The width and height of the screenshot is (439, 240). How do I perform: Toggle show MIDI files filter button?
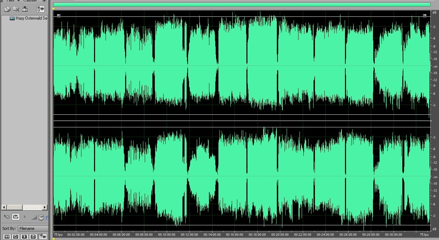(33, 237)
